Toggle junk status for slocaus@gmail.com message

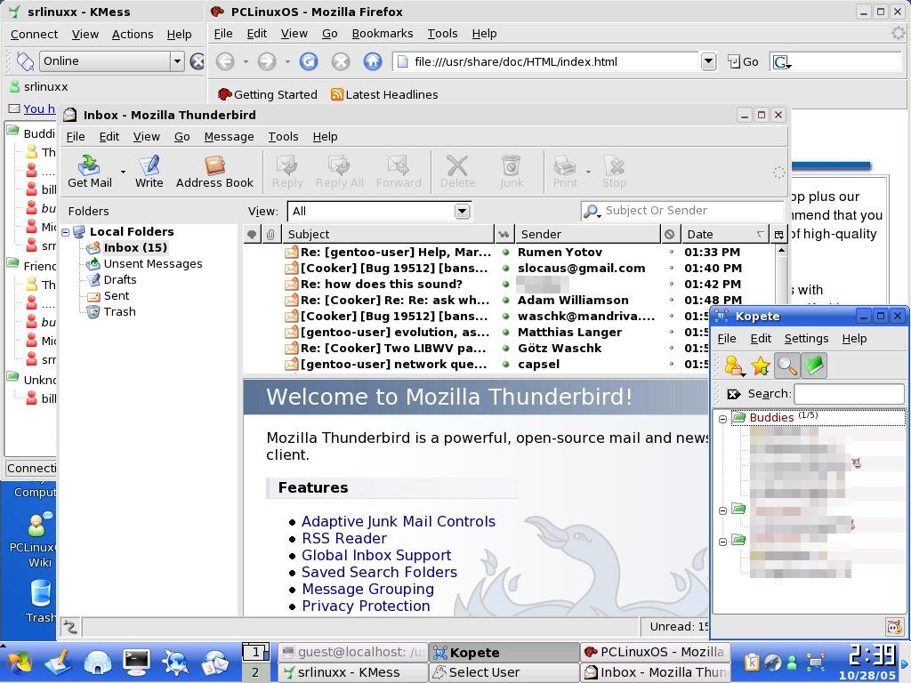point(671,269)
